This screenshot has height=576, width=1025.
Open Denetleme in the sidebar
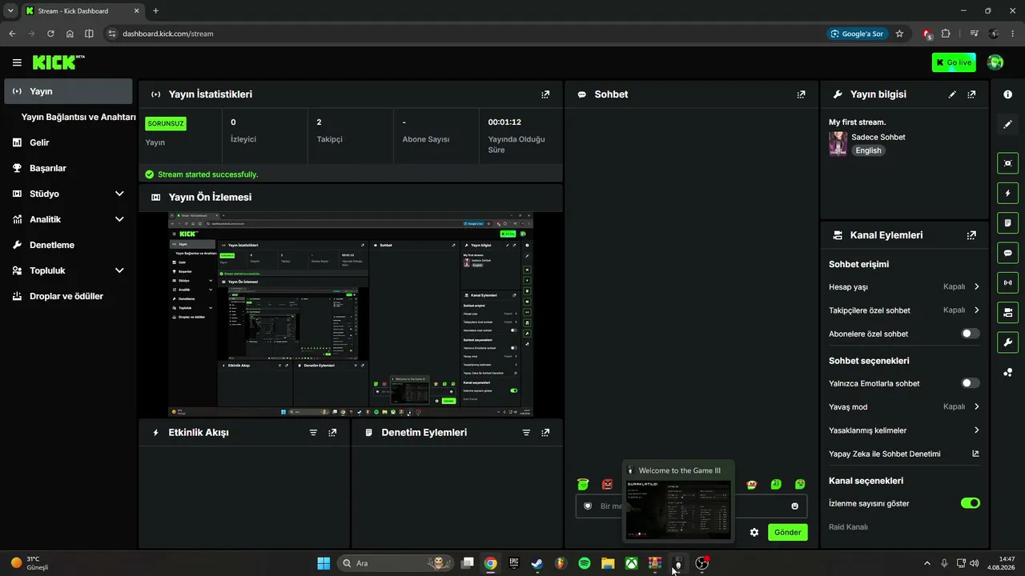click(68, 245)
